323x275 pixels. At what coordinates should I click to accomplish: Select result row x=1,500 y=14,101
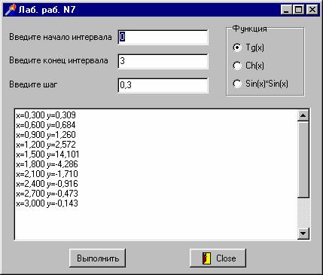(x=47, y=154)
